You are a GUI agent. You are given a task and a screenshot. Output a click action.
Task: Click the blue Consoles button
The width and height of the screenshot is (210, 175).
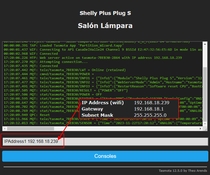(105, 156)
